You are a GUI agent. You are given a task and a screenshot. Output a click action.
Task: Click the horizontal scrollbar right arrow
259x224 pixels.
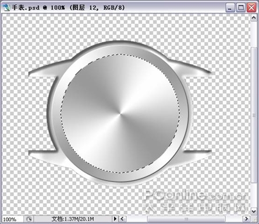pyautogui.click(x=246, y=219)
